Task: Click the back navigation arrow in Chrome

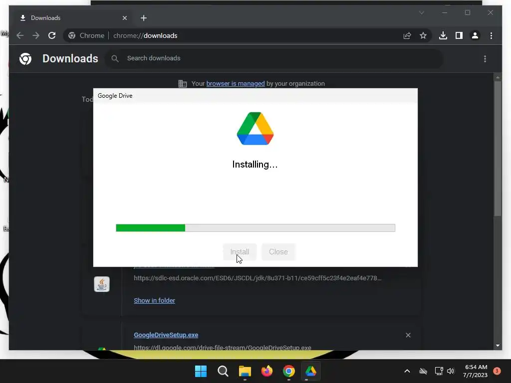Action: pyautogui.click(x=20, y=35)
